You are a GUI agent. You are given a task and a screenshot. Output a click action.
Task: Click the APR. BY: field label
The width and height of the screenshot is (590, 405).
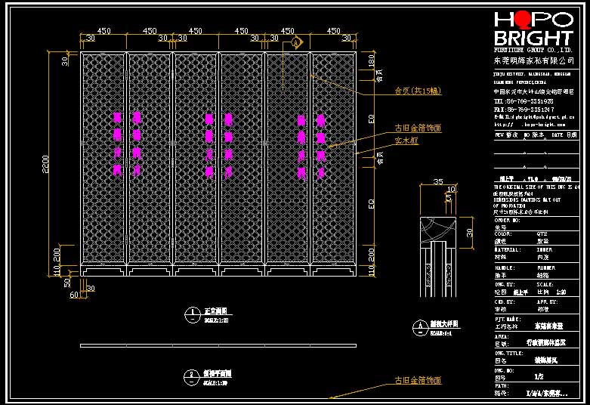click(x=547, y=302)
